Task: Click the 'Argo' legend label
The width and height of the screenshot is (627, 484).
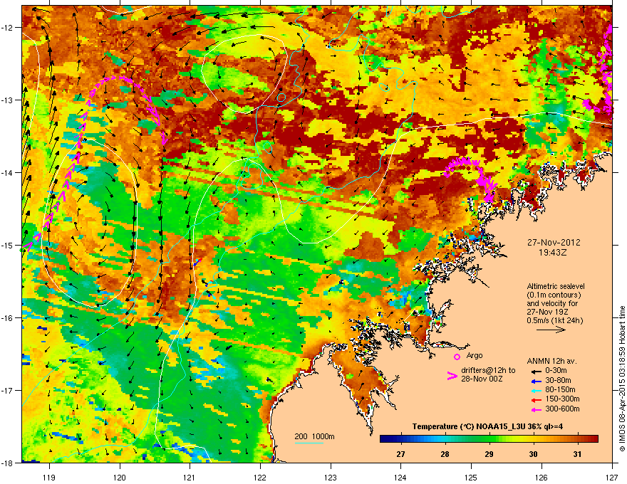Action: [475, 355]
